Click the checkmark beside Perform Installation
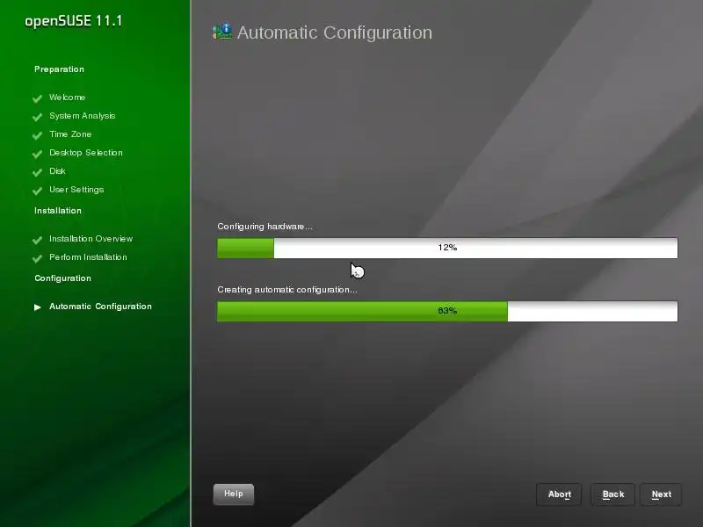Screen dimensions: 703x527 click(x=37, y=258)
